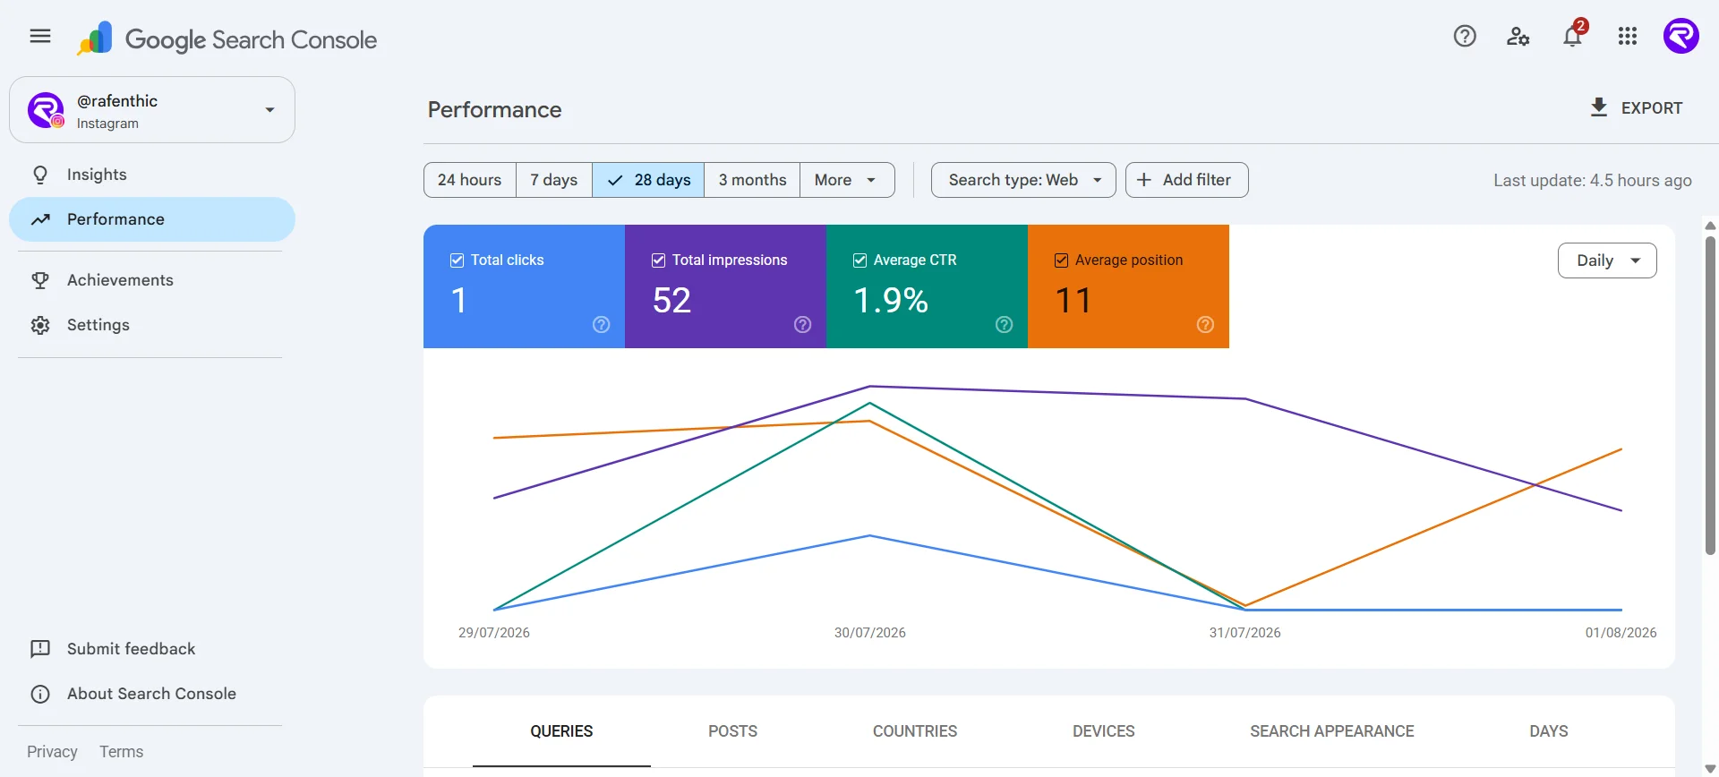Switch to the QUERIES tab

coord(561,731)
